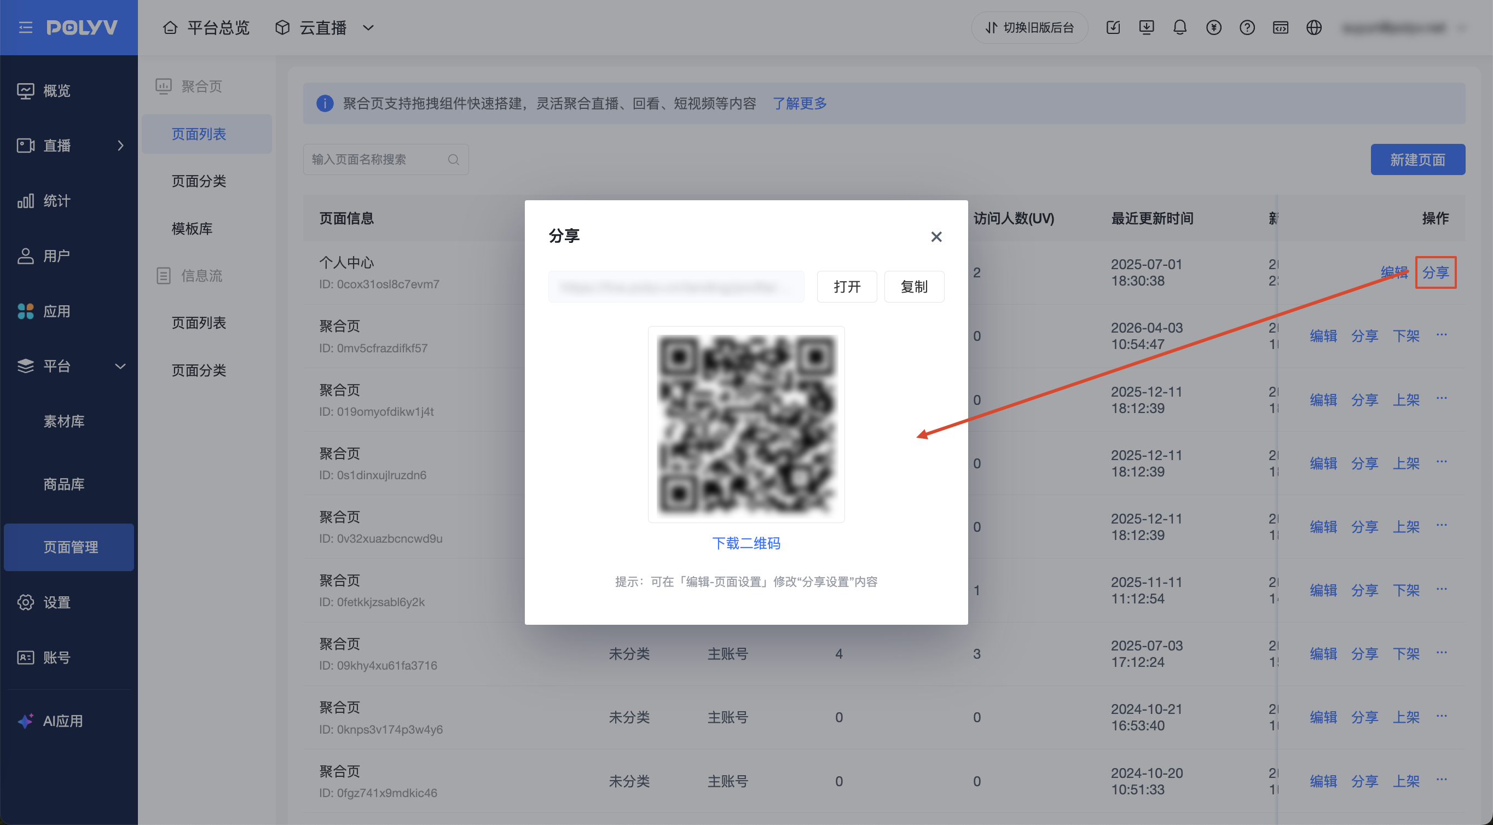Click the QR code image in share dialog

point(746,425)
